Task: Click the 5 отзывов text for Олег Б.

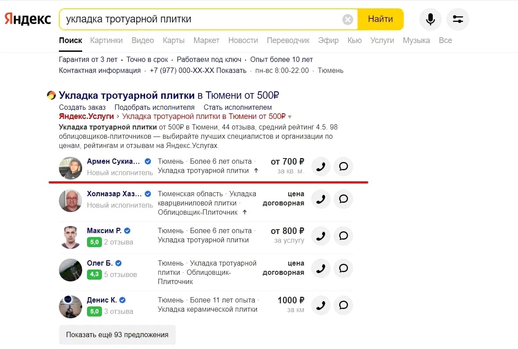Action: [x=120, y=274]
